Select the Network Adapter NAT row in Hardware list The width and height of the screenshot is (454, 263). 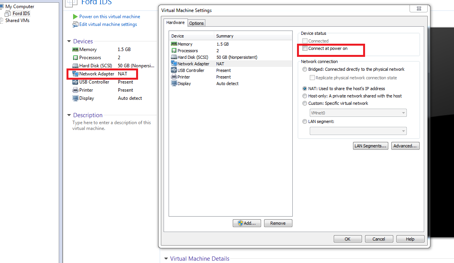(x=230, y=64)
